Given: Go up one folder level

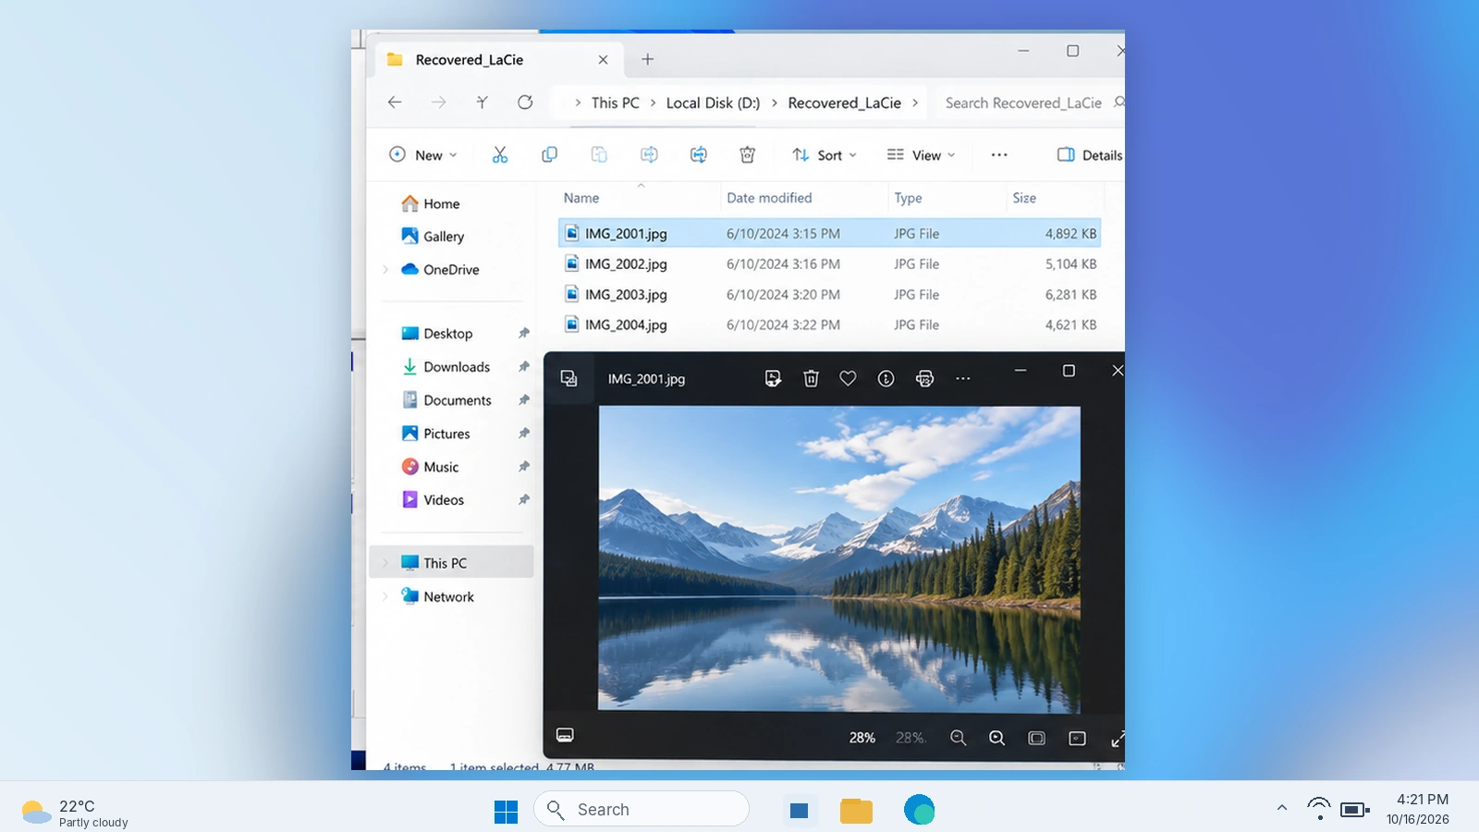Looking at the screenshot, I should [x=482, y=103].
